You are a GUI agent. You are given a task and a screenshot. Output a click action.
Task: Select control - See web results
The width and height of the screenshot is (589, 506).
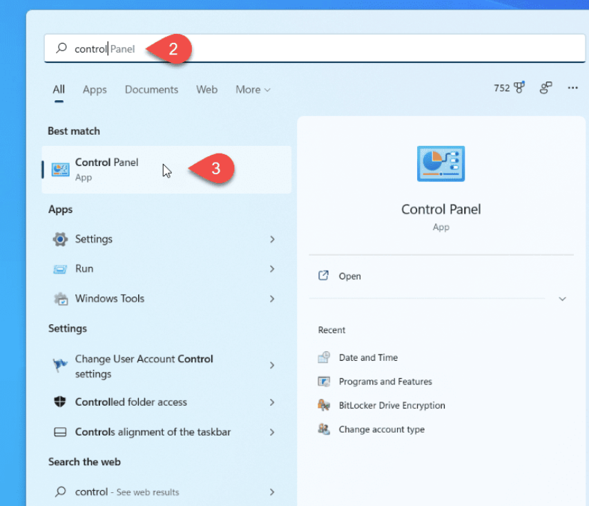click(166, 492)
